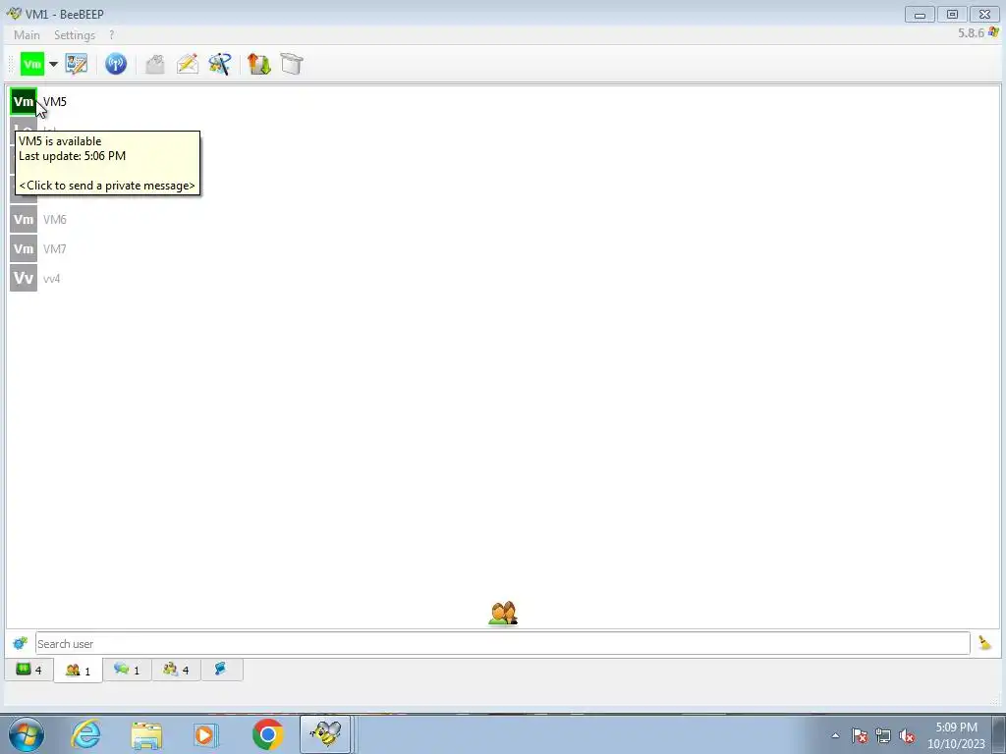1006x754 pixels.
Task: Open the Main menu
Action: coord(27,34)
